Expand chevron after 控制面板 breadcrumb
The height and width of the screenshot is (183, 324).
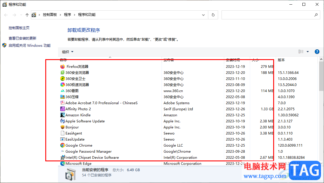pos(60,15)
